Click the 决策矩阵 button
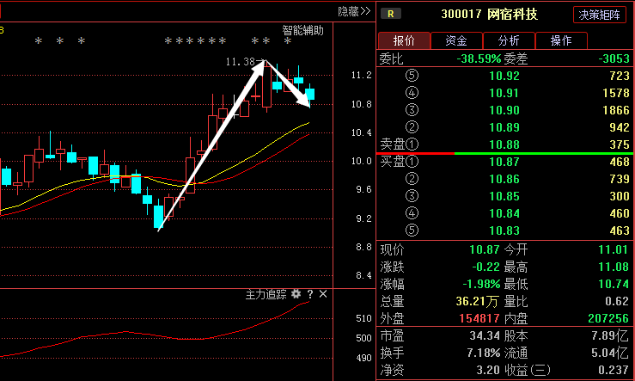Screen dimensions: 635x381 click(x=600, y=15)
